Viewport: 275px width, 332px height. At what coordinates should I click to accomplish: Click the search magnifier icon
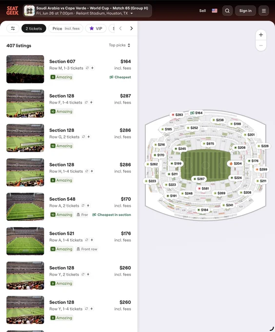227,11
